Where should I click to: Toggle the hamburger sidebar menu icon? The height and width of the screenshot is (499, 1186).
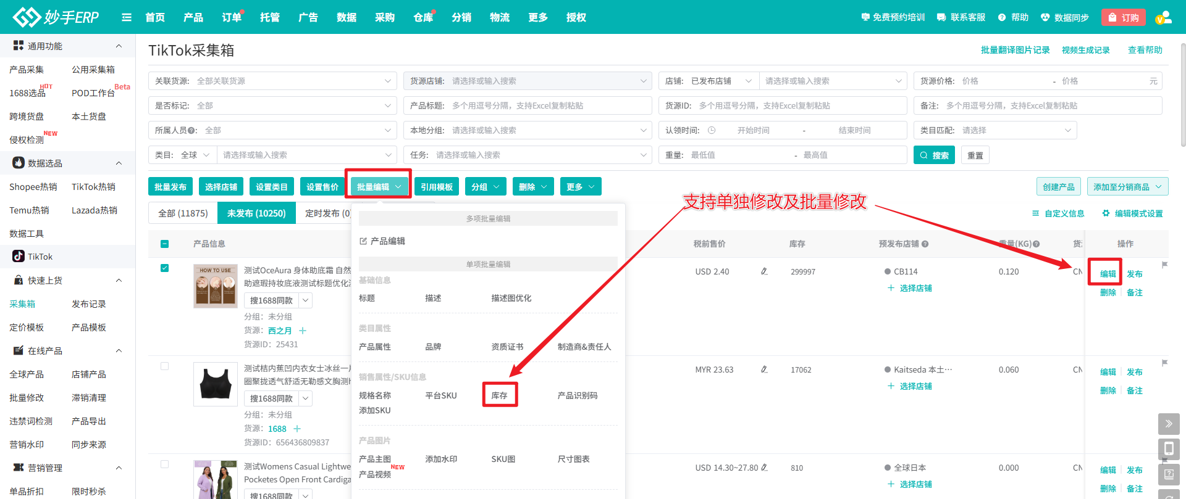click(127, 17)
